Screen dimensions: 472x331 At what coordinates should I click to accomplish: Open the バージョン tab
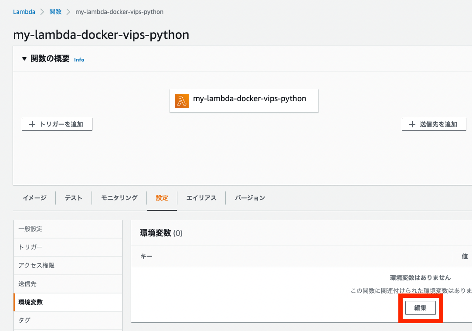coord(250,198)
